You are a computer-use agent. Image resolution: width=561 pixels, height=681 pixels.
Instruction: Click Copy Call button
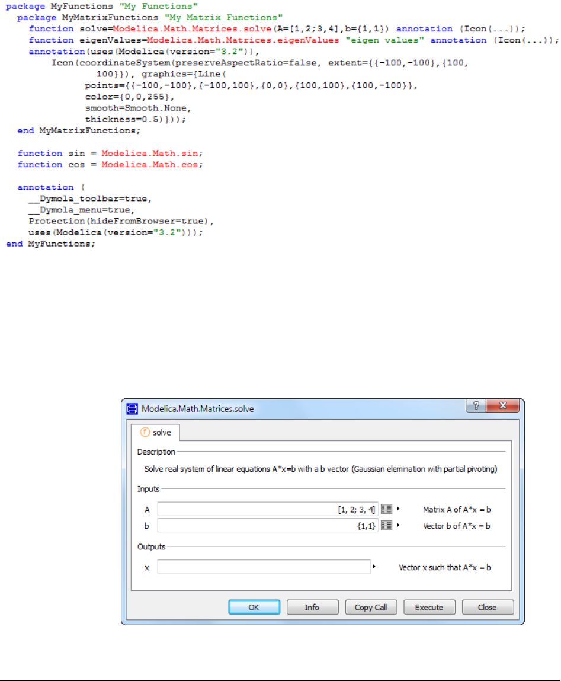point(371,607)
